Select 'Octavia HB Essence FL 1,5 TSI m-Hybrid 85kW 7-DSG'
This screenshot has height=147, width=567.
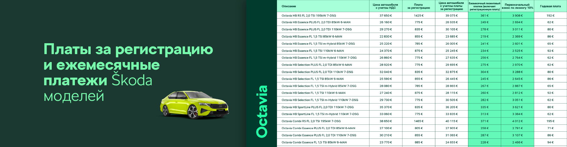click(422, 44)
